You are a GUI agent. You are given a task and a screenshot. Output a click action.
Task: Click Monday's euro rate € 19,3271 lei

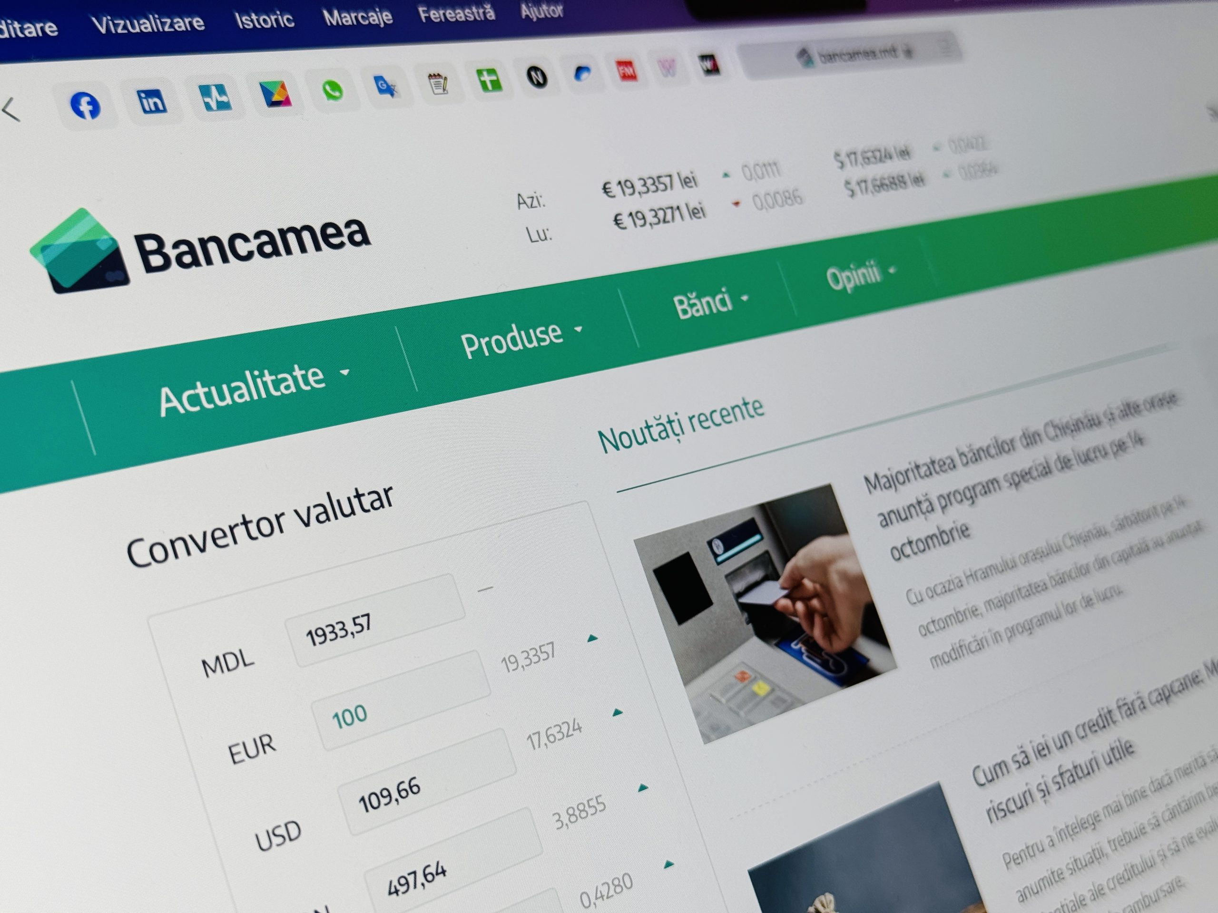click(659, 216)
